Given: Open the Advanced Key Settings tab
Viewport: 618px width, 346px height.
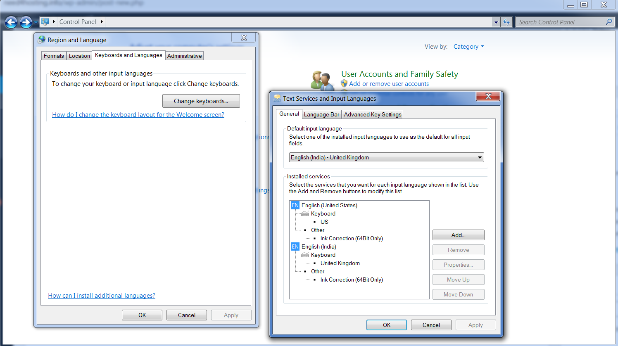Looking at the screenshot, I should point(373,114).
